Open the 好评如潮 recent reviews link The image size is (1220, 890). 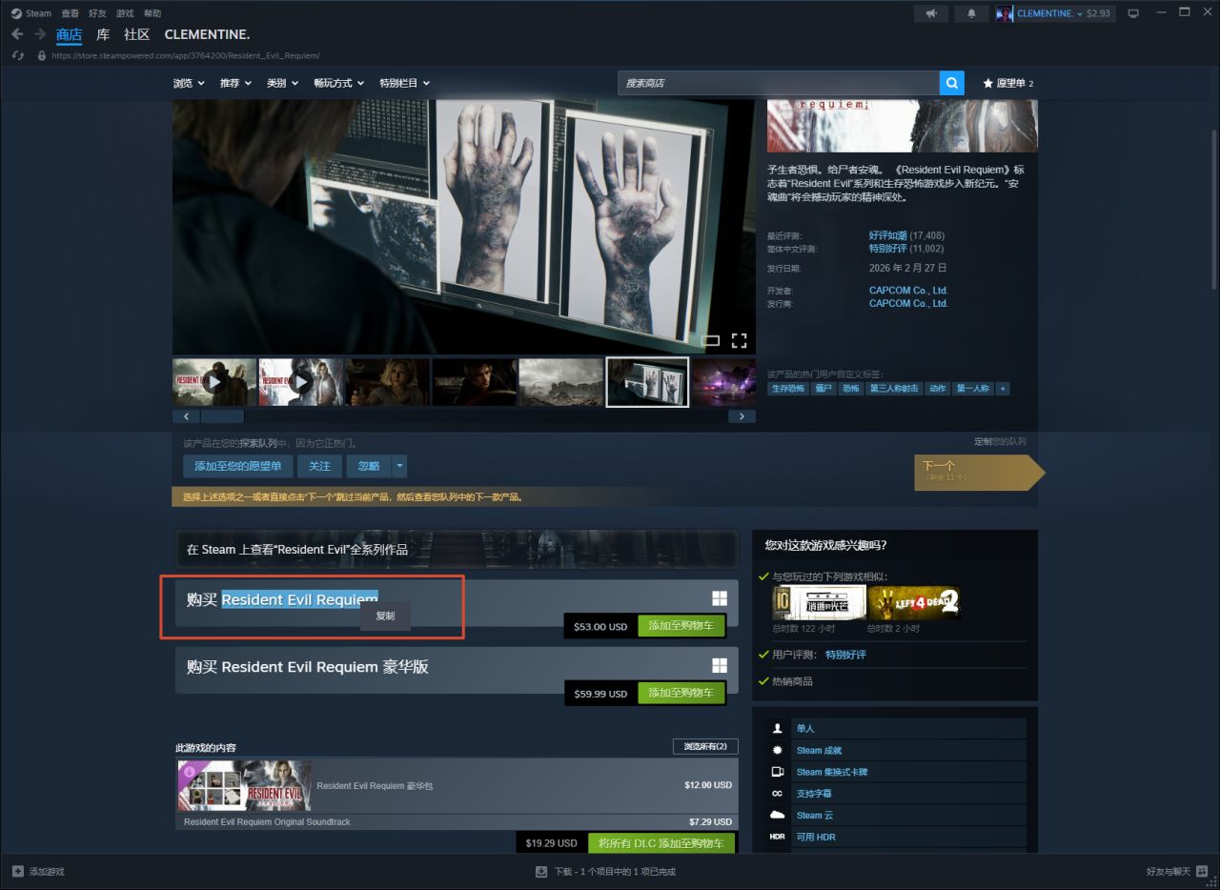(887, 235)
